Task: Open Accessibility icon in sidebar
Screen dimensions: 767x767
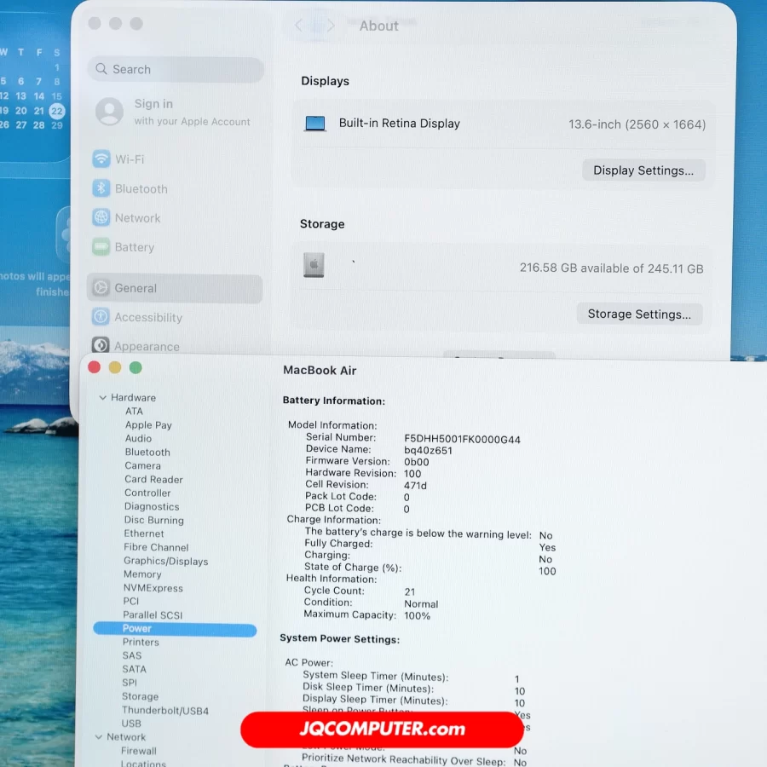Action: [101, 317]
